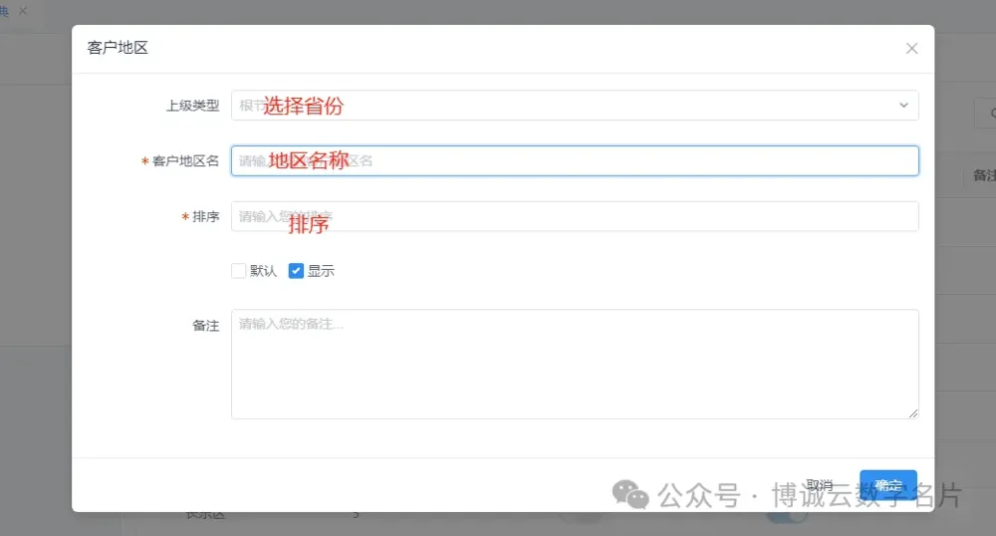Click into the 排序 input field
The height and width of the screenshot is (536, 996).
(x=574, y=216)
